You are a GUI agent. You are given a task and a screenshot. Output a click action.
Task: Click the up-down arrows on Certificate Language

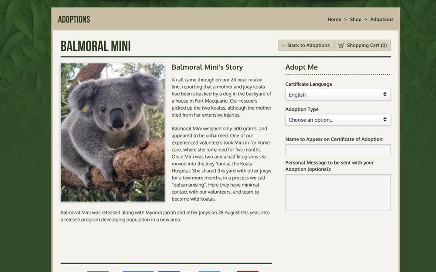tap(385, 94)
